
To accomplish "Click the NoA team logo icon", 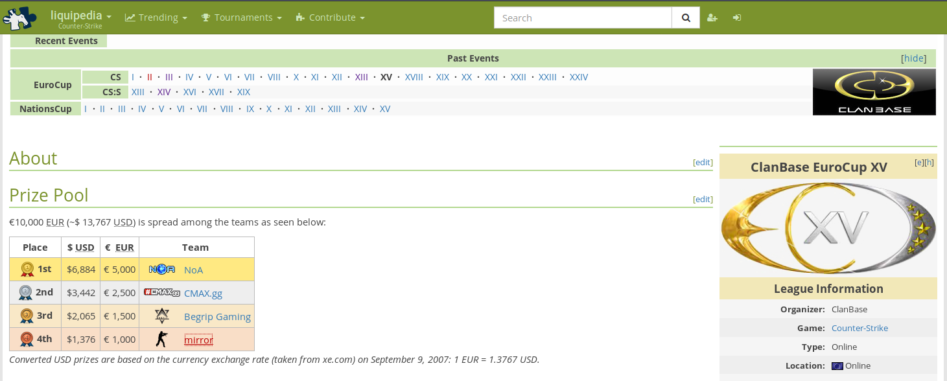I will click(x=161, y=270).
